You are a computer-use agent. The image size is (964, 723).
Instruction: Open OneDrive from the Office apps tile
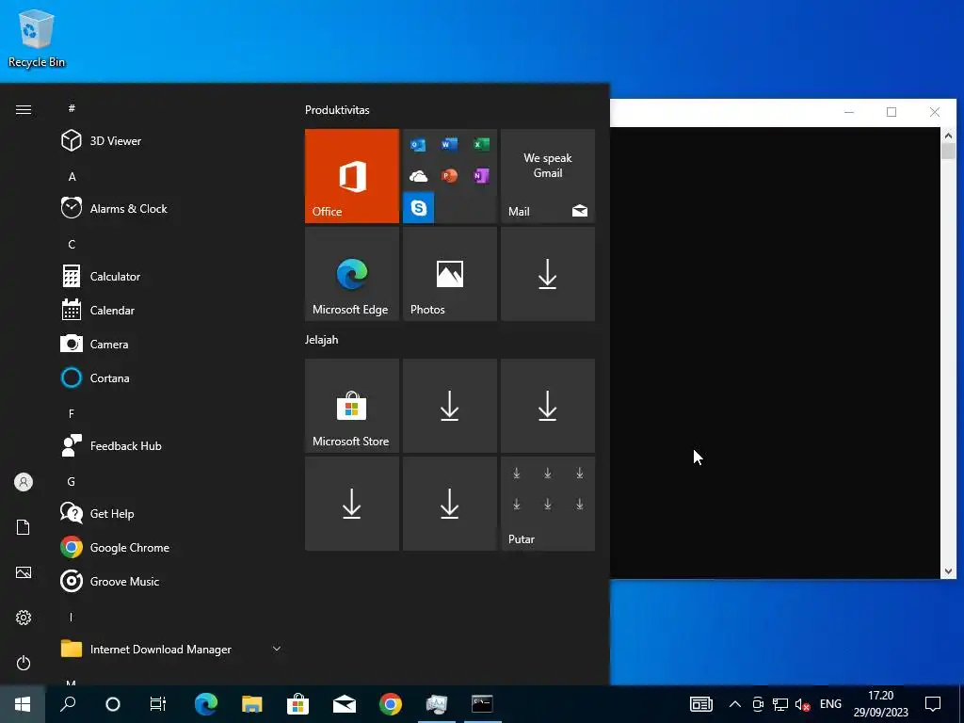tap(418, 176)
